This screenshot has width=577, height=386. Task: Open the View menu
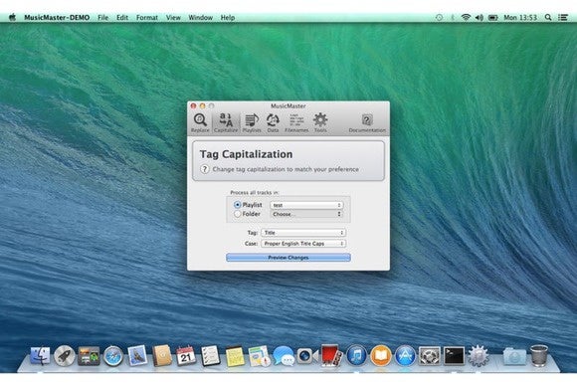173,17
